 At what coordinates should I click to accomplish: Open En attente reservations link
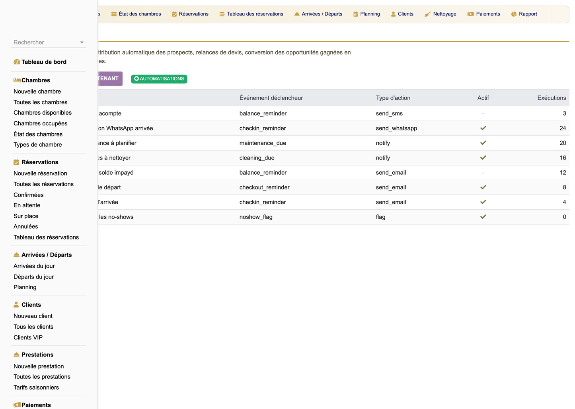27,205
